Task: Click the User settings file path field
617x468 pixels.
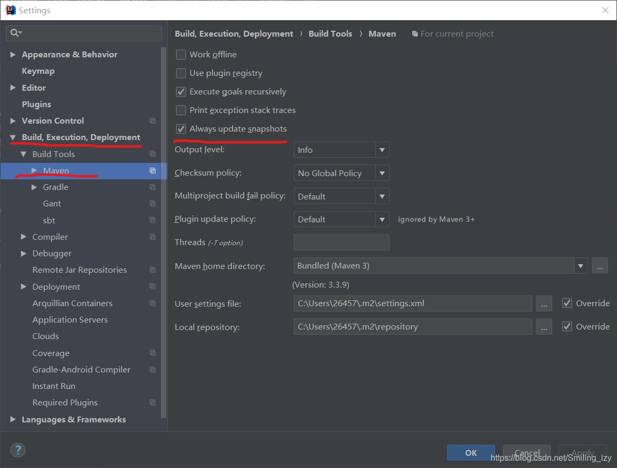Action: [413, 304]
